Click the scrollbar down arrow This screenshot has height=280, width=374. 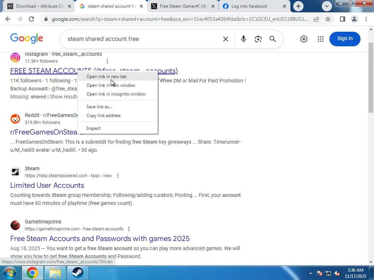(371, 262)
